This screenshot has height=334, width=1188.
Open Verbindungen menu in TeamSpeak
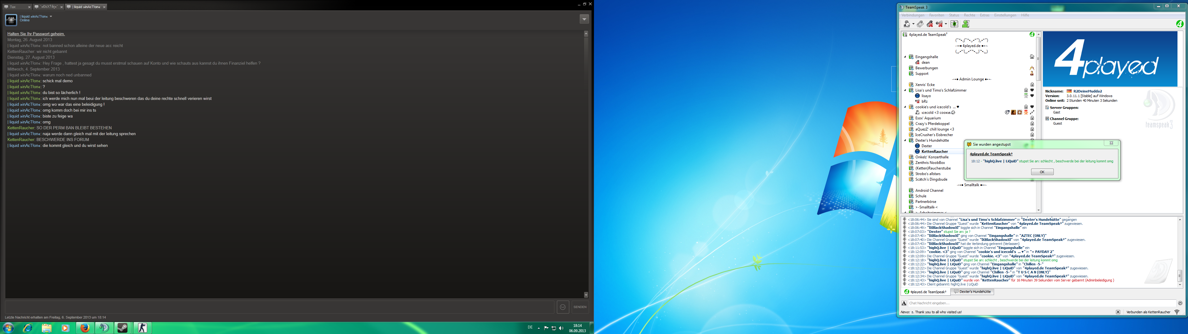pyautogui.click(x=913, y=15)
